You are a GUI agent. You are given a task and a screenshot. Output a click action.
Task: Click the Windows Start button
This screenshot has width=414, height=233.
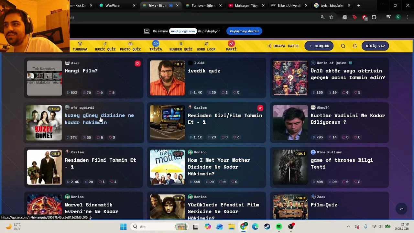(x=123, y=227)
